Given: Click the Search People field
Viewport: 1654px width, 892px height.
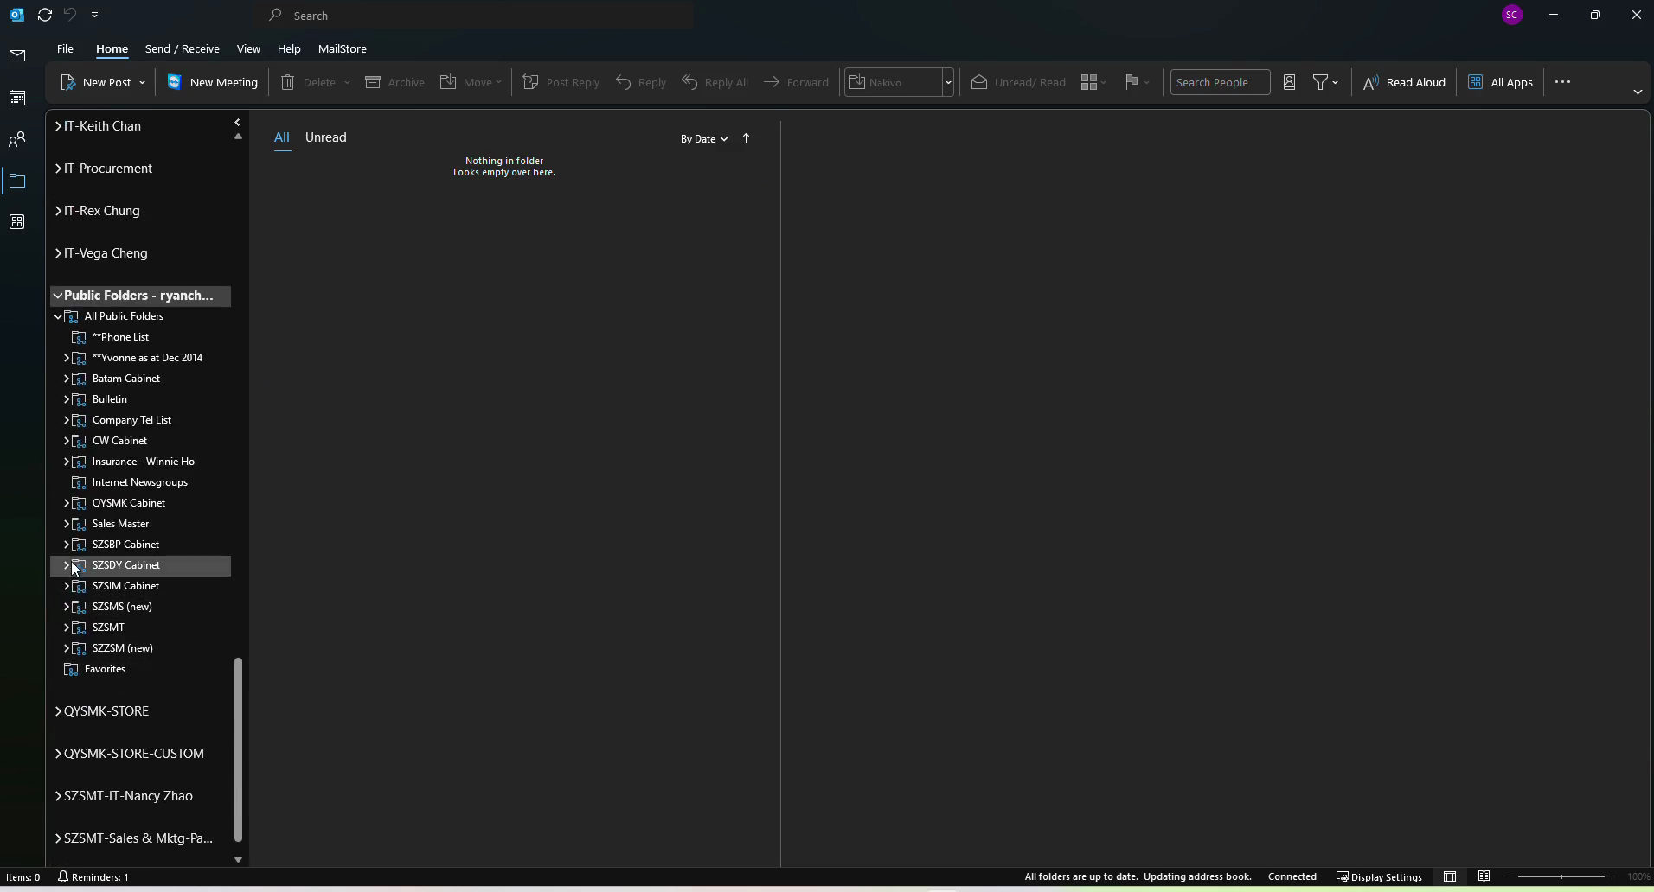Looking at the screenshot, I should [x=1220, y=82].
